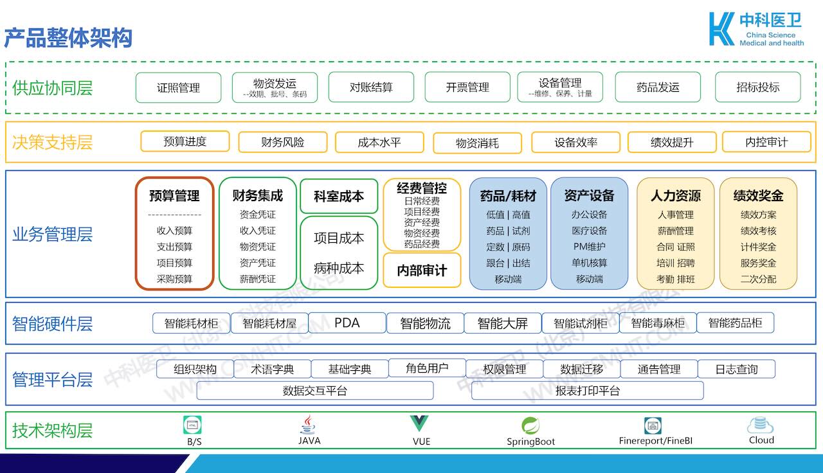Click the JAVA coffee cup icon
The width and height of the screenshot is (823, 473).
click(309, 425)
